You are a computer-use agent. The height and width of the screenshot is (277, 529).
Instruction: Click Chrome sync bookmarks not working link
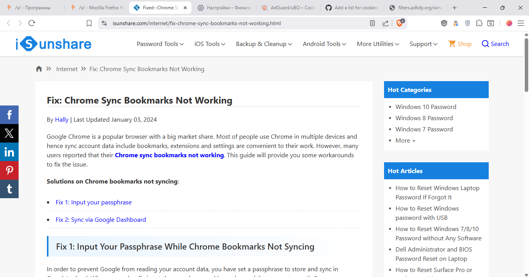click(x=169, y=155)
